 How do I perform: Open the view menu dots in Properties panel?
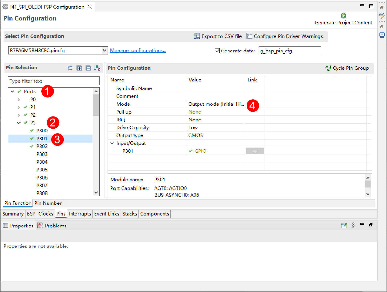(x=353, y=225)
